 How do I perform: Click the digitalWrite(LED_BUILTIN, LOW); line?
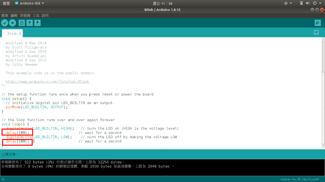[39, 137]
